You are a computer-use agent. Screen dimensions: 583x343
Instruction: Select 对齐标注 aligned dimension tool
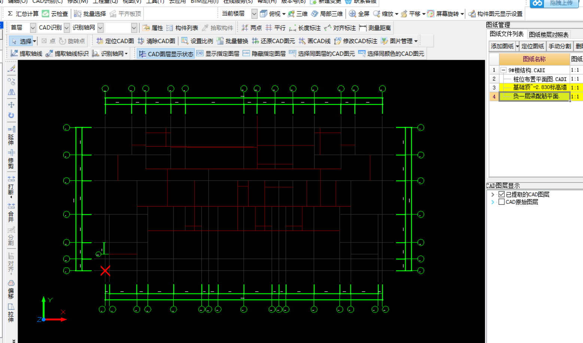340,28
